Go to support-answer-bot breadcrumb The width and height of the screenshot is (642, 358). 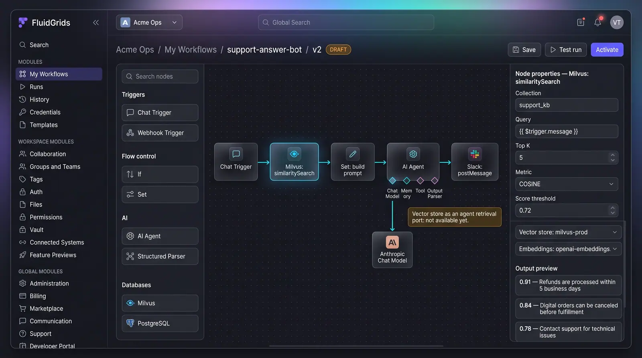point(264,50)
